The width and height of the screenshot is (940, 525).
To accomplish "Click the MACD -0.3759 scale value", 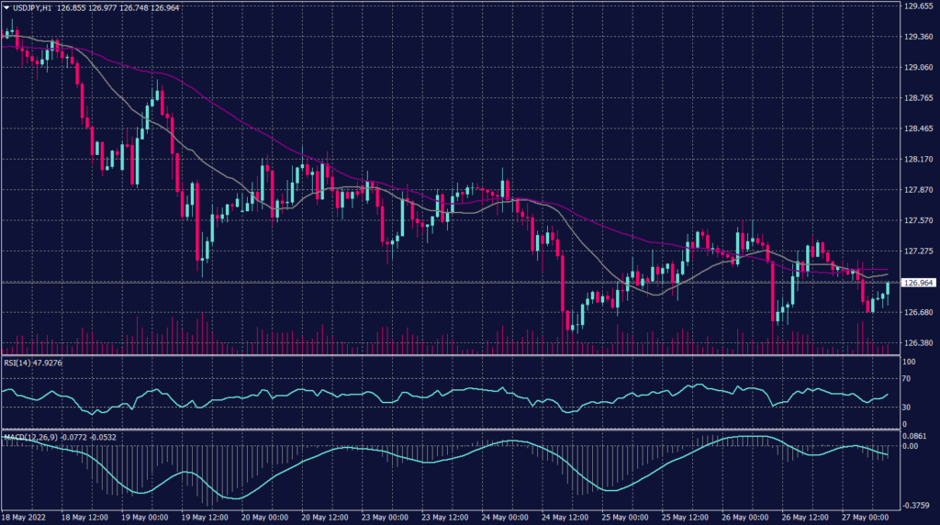I will click(x=917, y=503).
